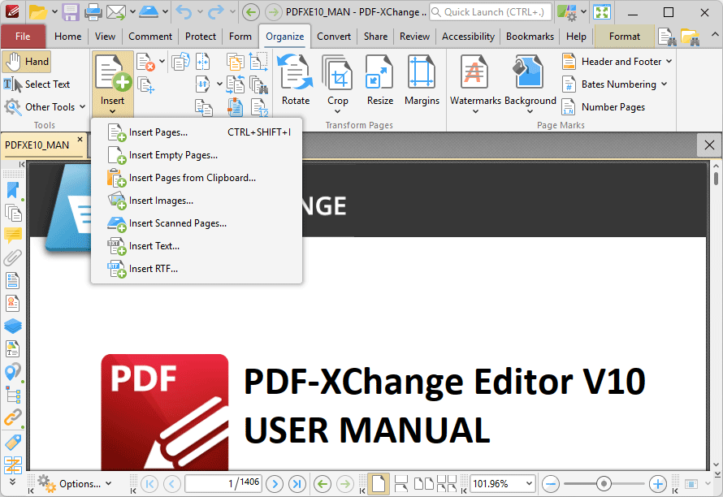
Task: Go to last page button in status bar
Action: tap(297, 484)
